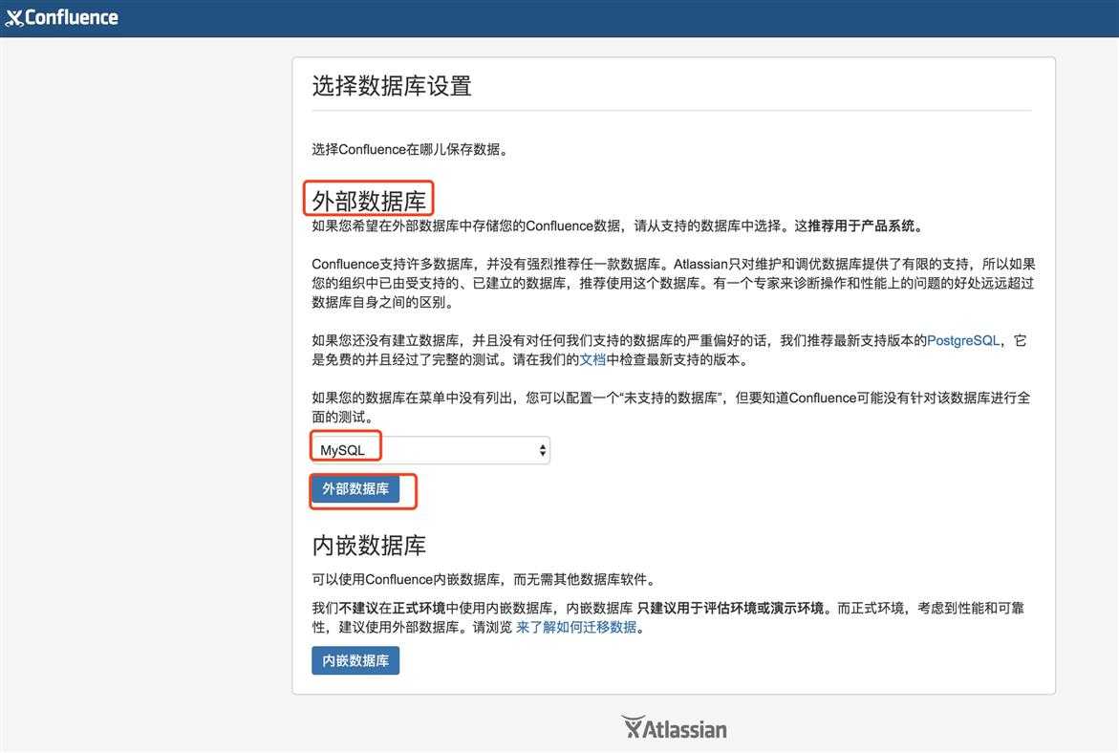Click the 外部数据库 section heading
The width and height of the screenshot is (1119, 753).
coord(369,201)
